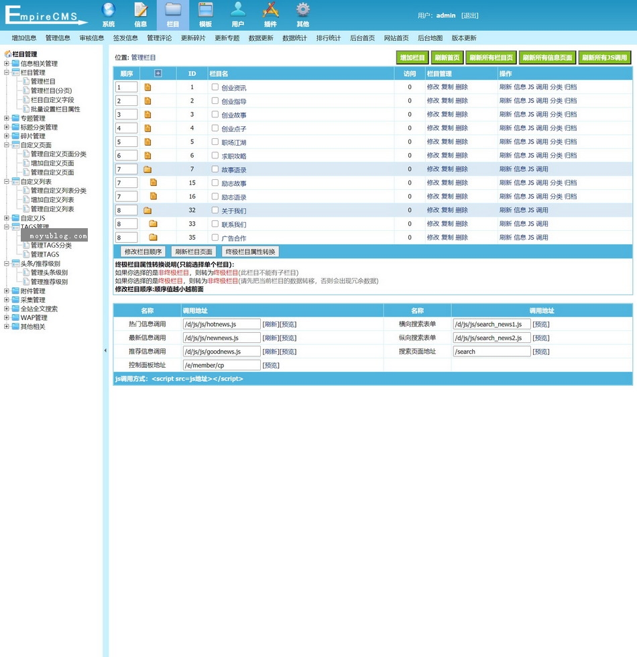Screen dimensions: 637x657
Task: Click 预览 next to 控制面板地址
Action: (x=271, y=365)
